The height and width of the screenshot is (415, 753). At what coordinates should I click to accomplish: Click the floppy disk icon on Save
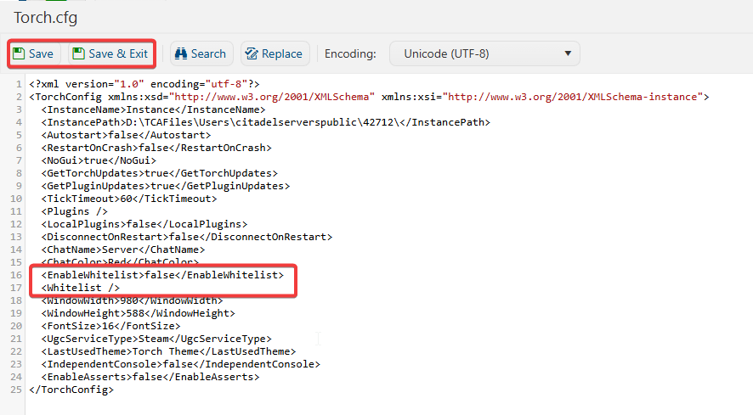coord(19,53)
